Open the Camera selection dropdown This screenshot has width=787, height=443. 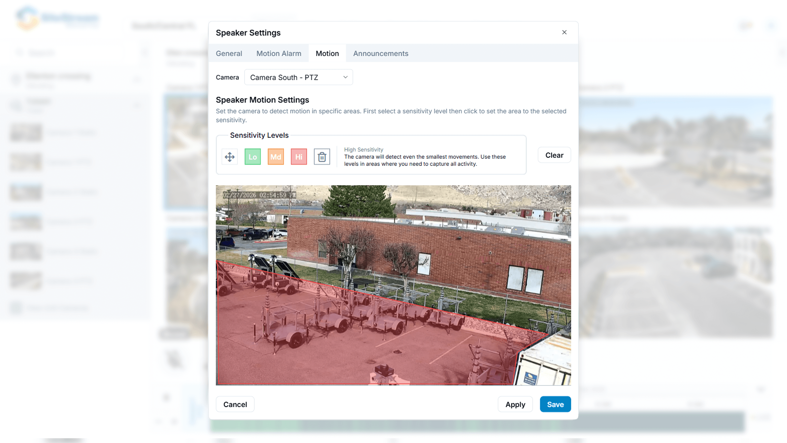click(x=293, y=77)
